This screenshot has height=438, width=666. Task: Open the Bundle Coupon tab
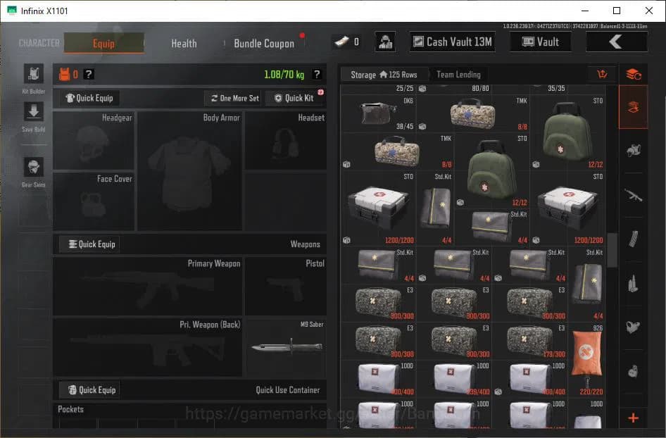(264, 43)
